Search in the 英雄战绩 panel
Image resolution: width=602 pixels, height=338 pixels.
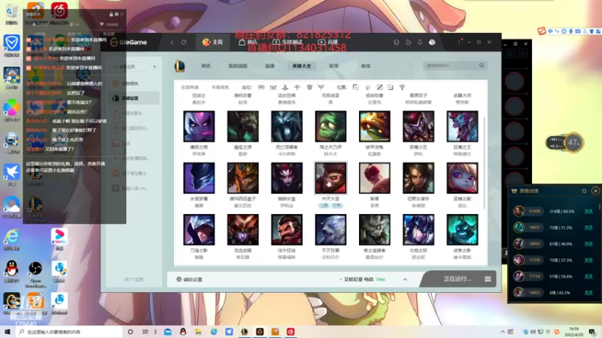585,191
